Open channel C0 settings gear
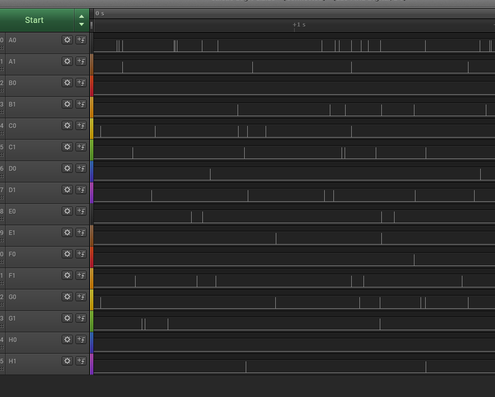This screenshot has height=397, width=495. coord(67,125)
